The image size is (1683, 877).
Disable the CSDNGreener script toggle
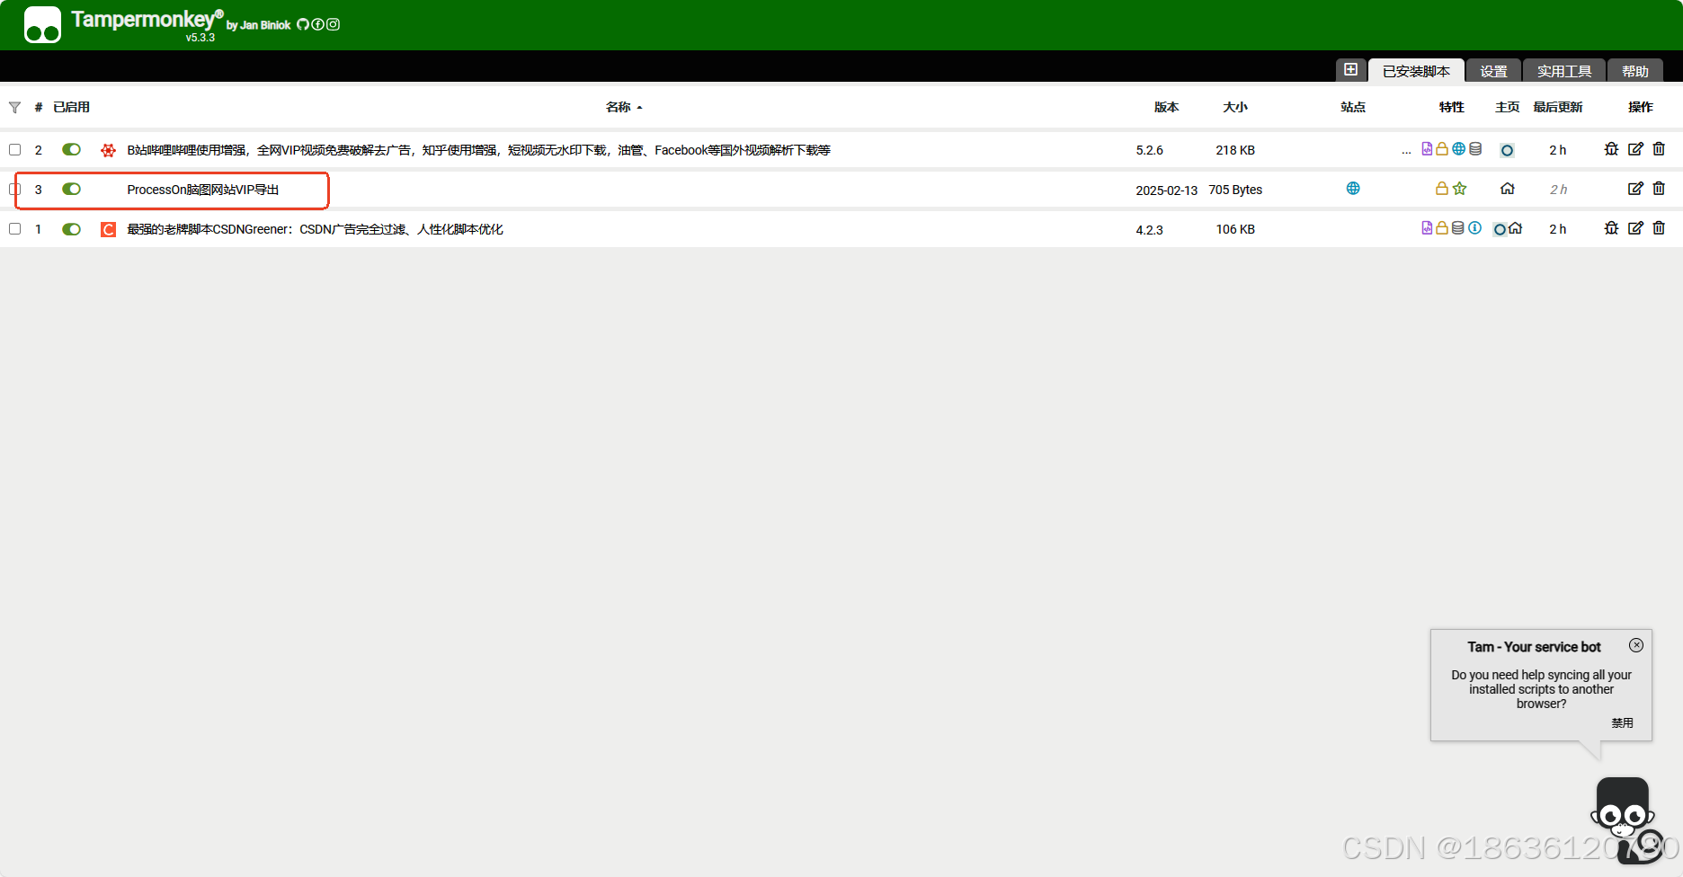tap(71, 229)
